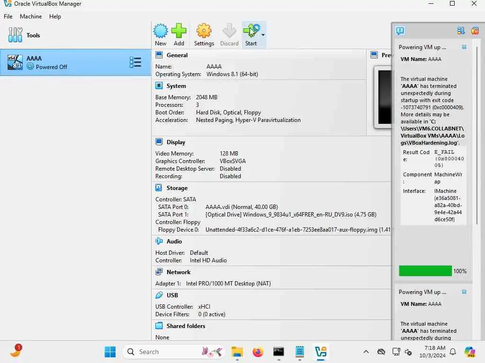
Task: Open the File menu
Action: (8, 17)
